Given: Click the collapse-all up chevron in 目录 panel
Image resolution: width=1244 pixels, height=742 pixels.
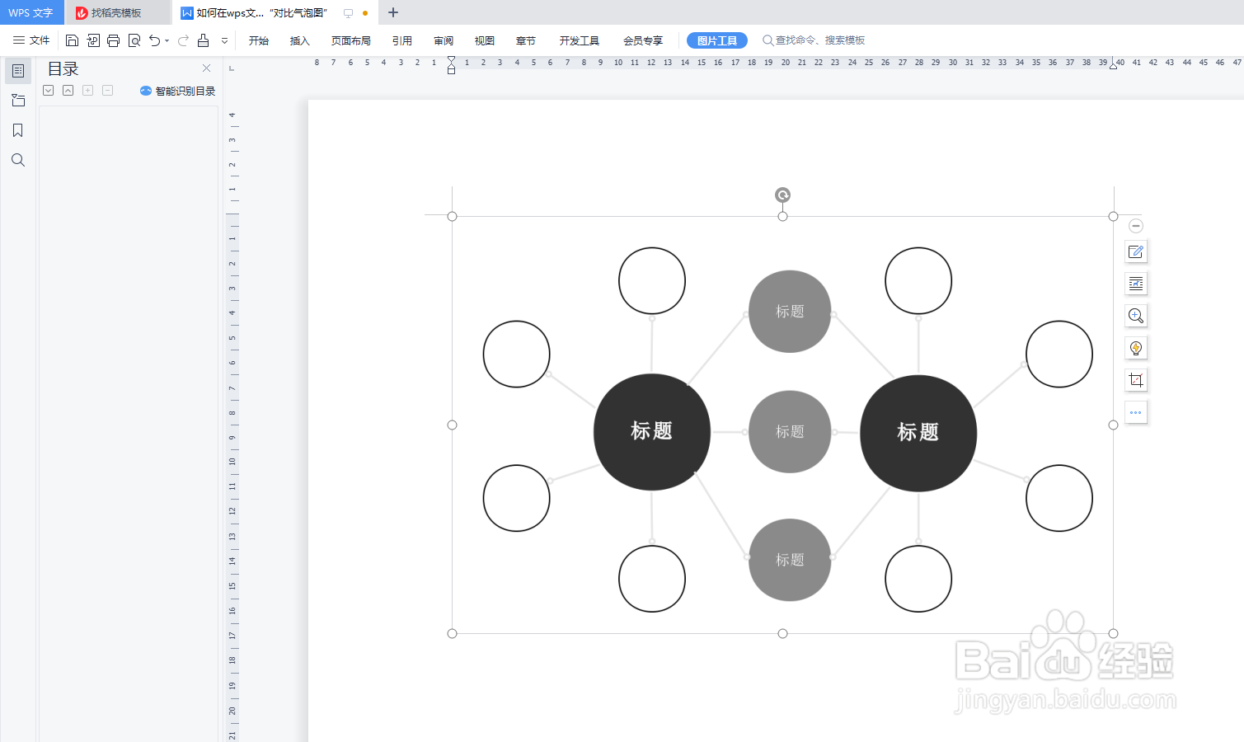Looking at the screenshot, I should (x=68, y=91).
